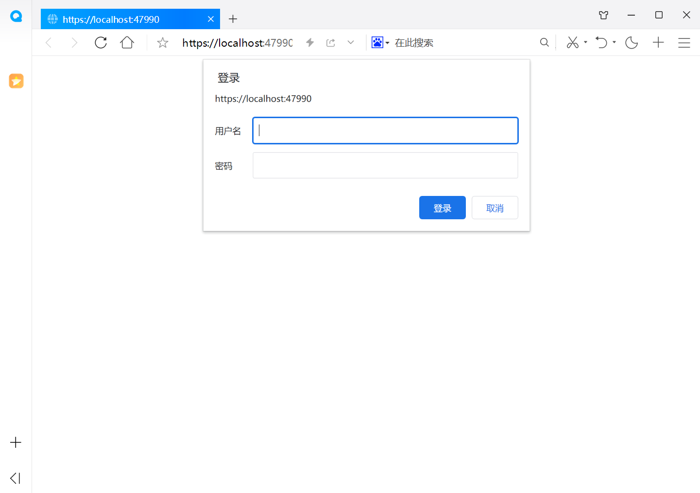Add a new sidebar item via plus

click(16, 442)
